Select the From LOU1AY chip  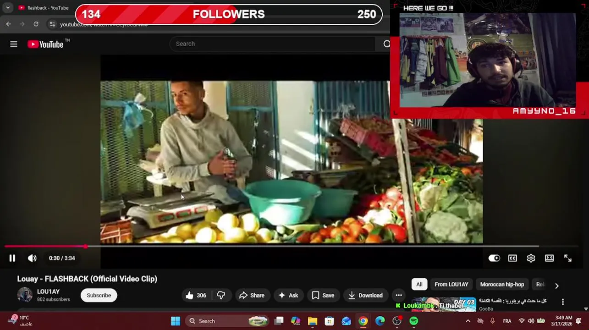[451, 285]
